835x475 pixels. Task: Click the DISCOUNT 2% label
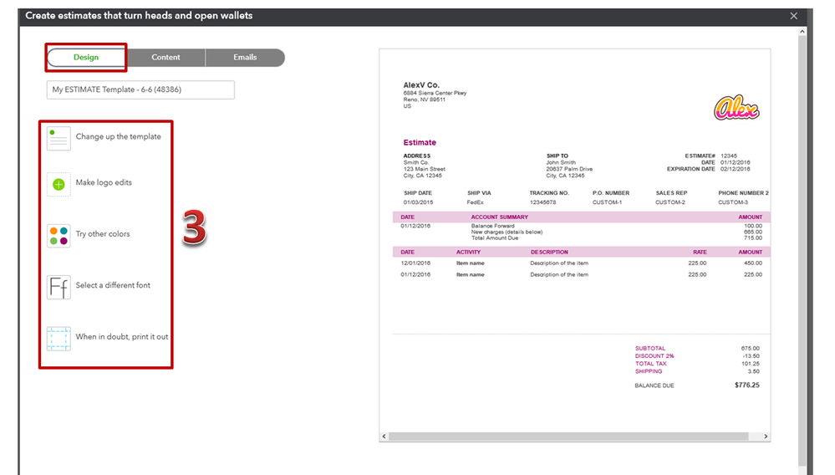pyautogui.click(x=654, y=355)
